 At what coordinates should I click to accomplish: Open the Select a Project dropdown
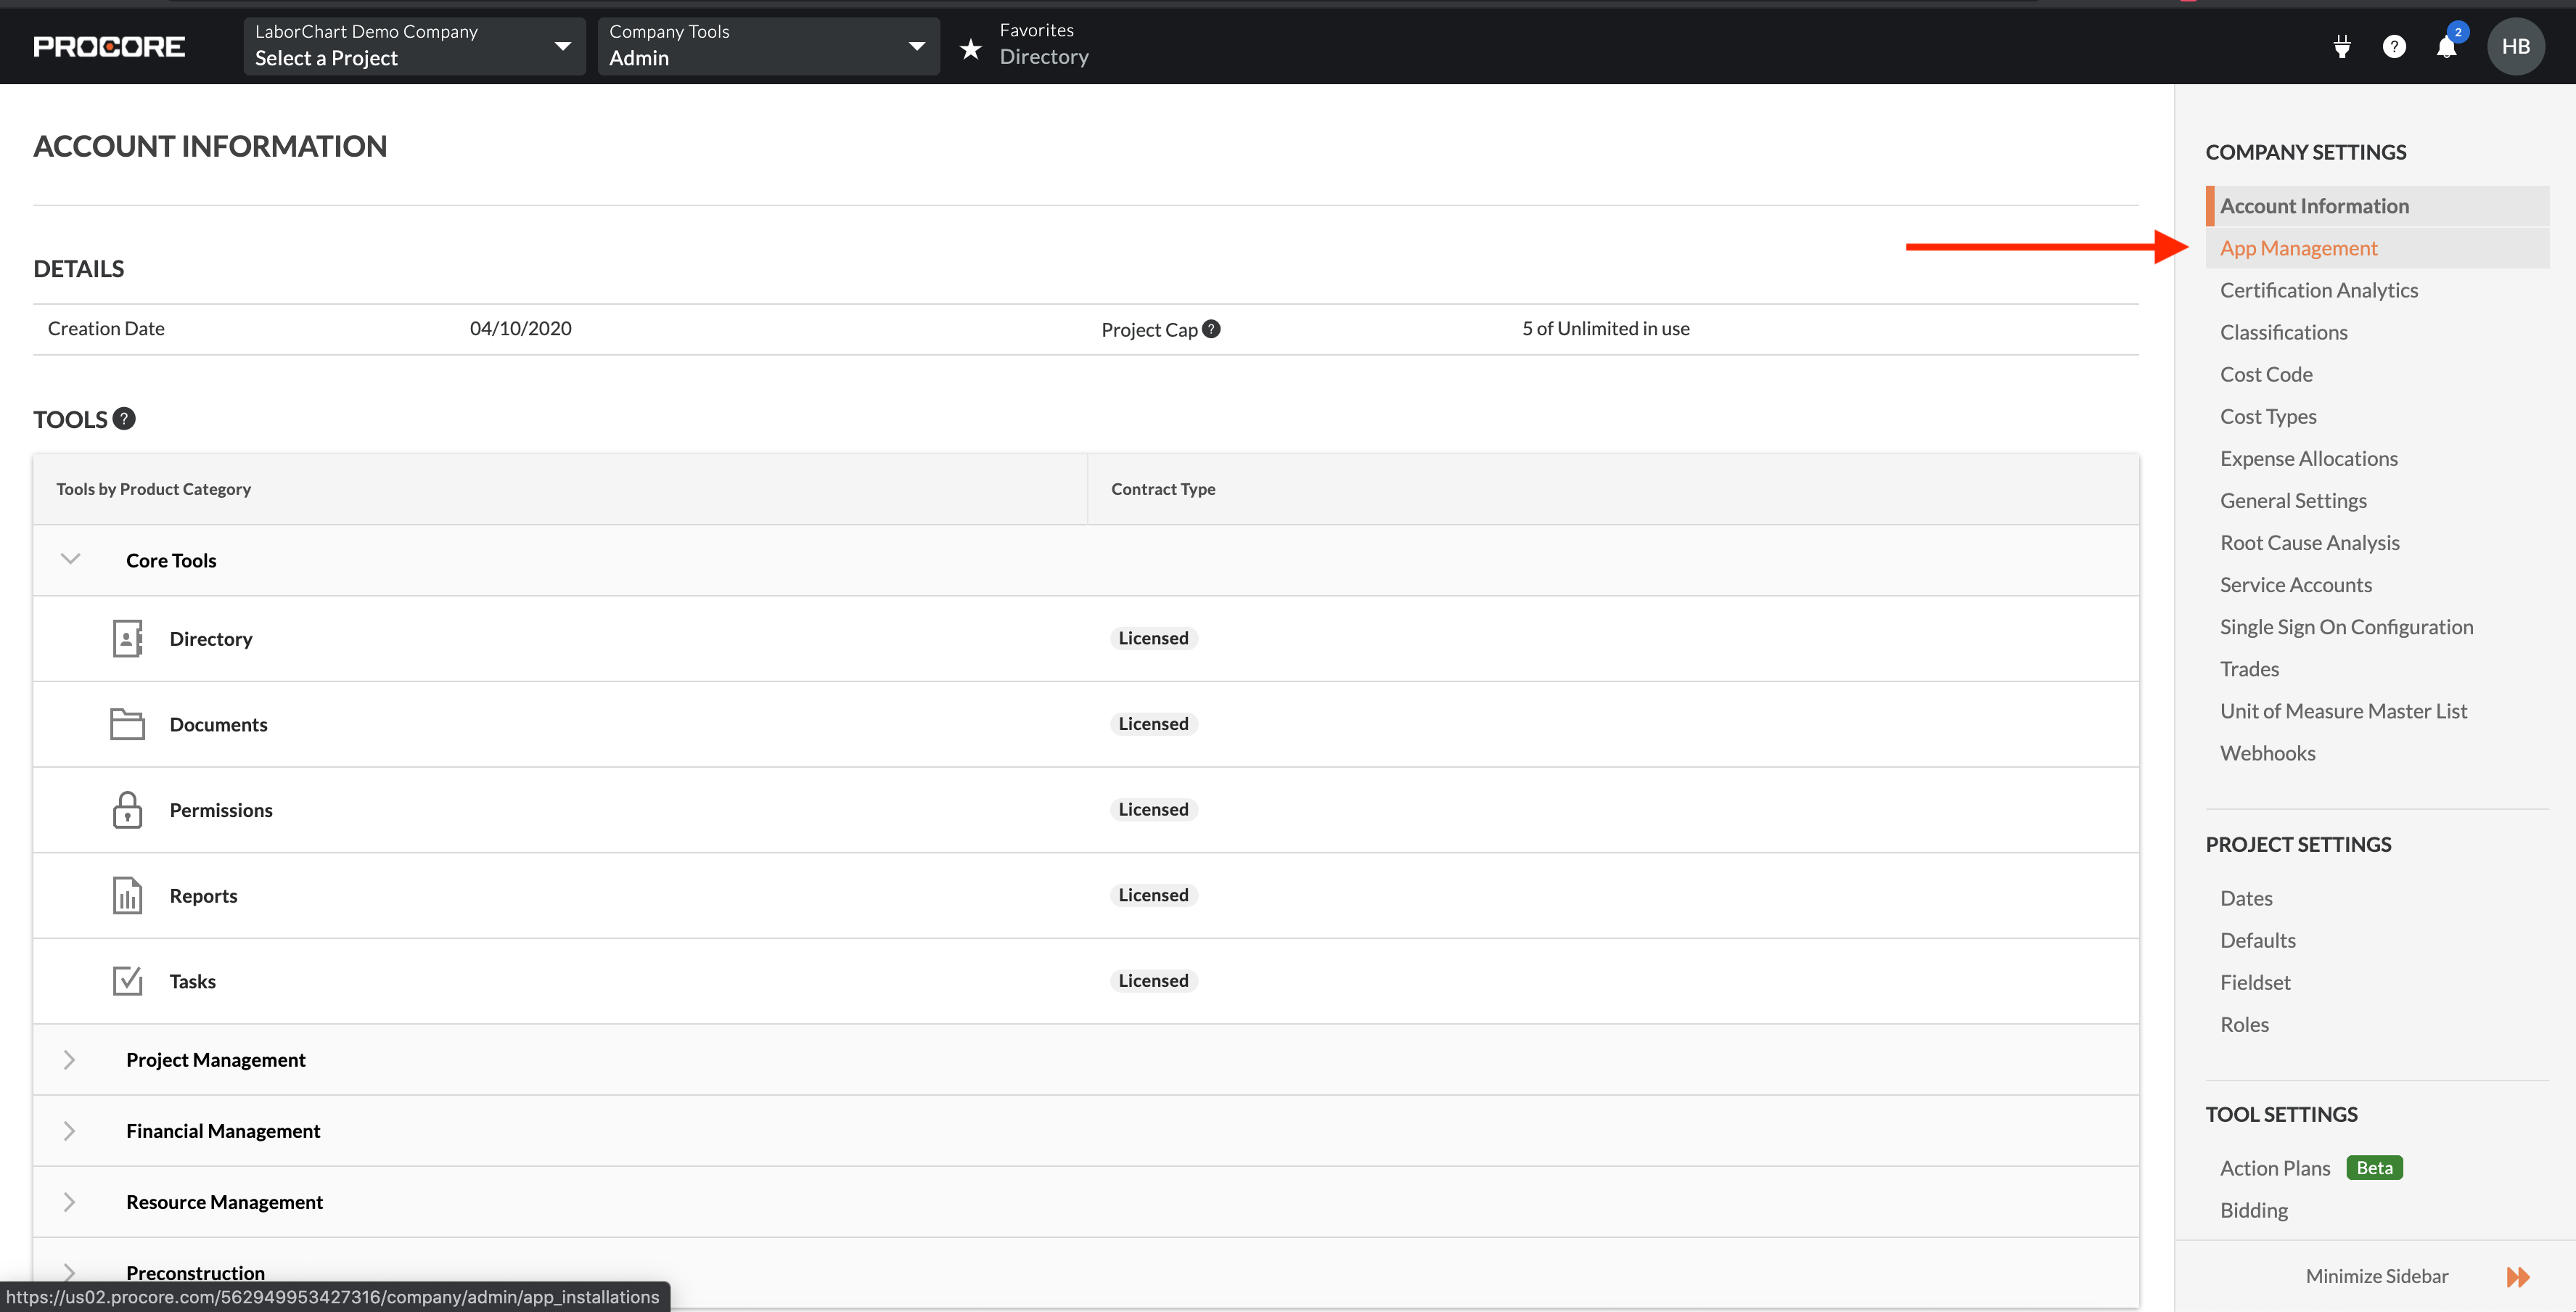pos(414,46)
